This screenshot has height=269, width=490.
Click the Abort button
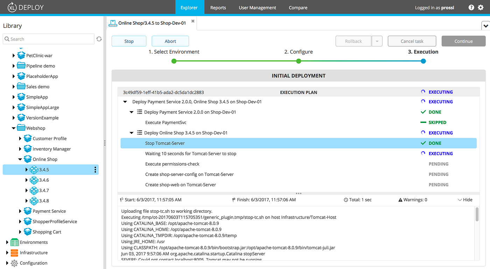170,41
